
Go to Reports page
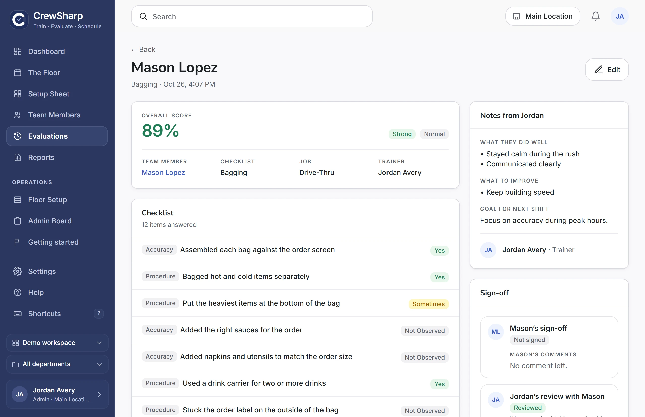pyautogui.click(x=57, y=157)
